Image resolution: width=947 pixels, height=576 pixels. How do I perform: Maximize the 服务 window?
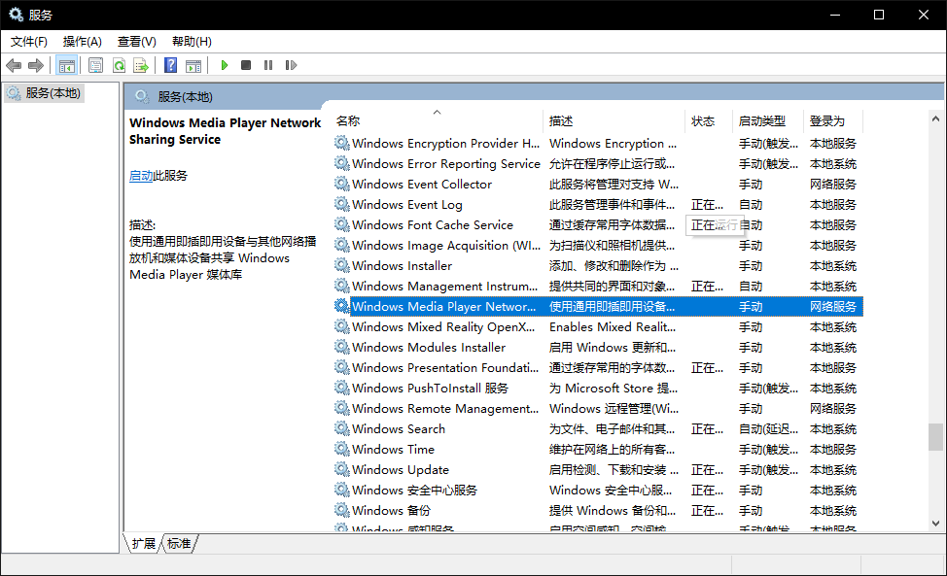point(879,15)
